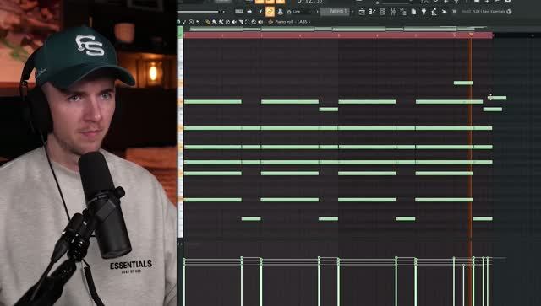Image resolution: width=541 pixels, height=306 pixels.
Task: Select the dashed-square Select tool
Action: point(247,22)
